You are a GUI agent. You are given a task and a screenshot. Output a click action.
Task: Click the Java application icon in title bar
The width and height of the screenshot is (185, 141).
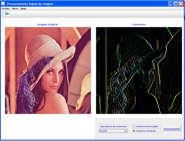[x=3, y=4]
